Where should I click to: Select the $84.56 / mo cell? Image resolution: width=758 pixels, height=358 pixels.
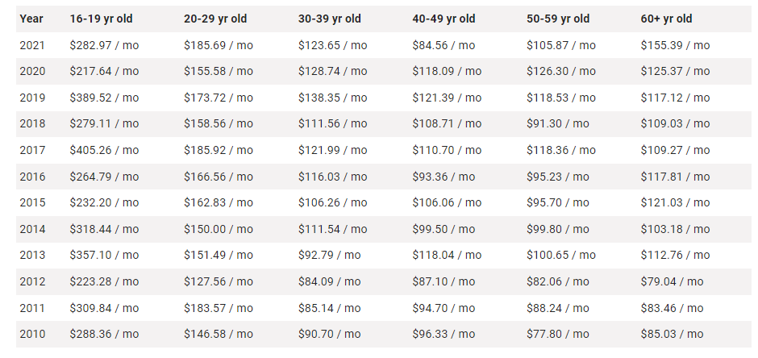click(x=444, y=45)
